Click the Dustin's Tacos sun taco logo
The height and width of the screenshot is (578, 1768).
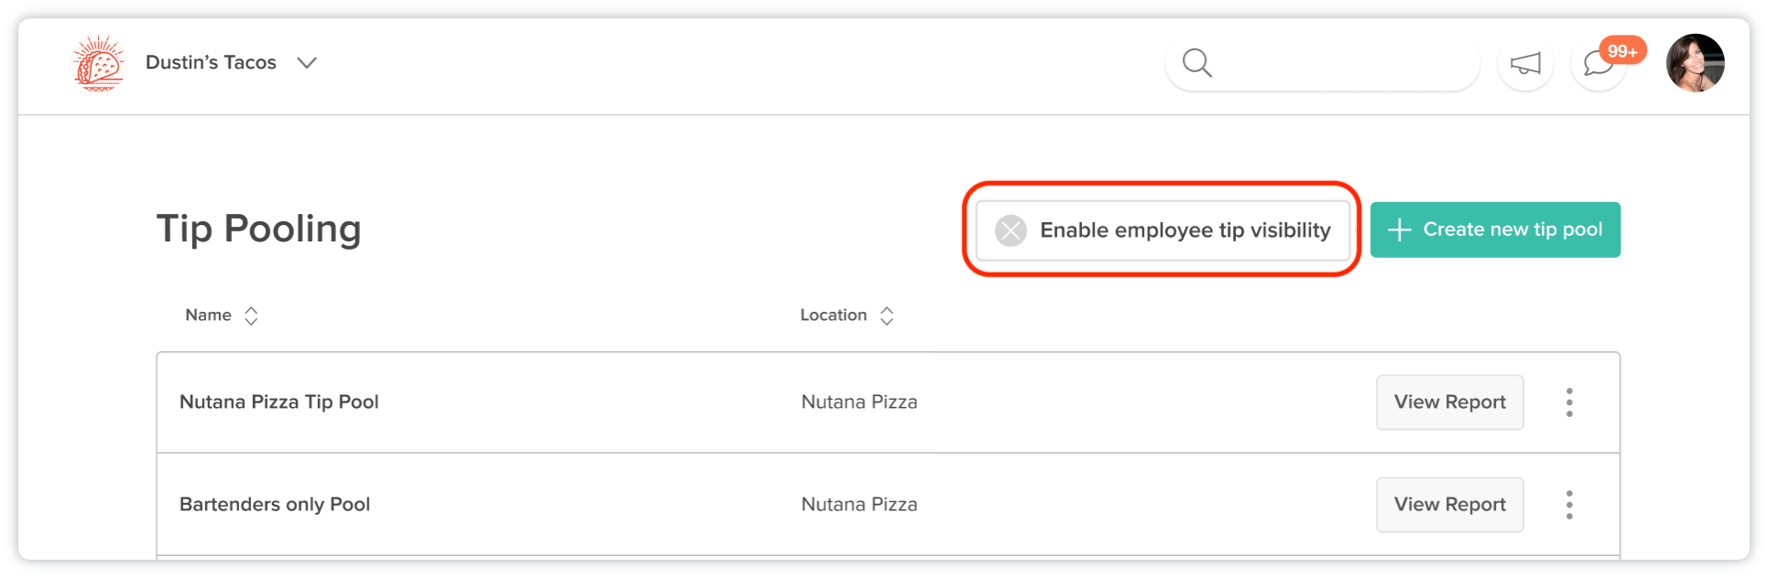click(99, 63)
